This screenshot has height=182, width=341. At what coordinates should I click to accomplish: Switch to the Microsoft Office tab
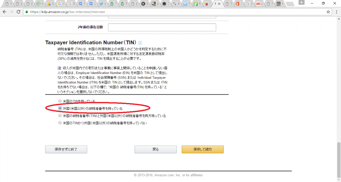point(237,4)
